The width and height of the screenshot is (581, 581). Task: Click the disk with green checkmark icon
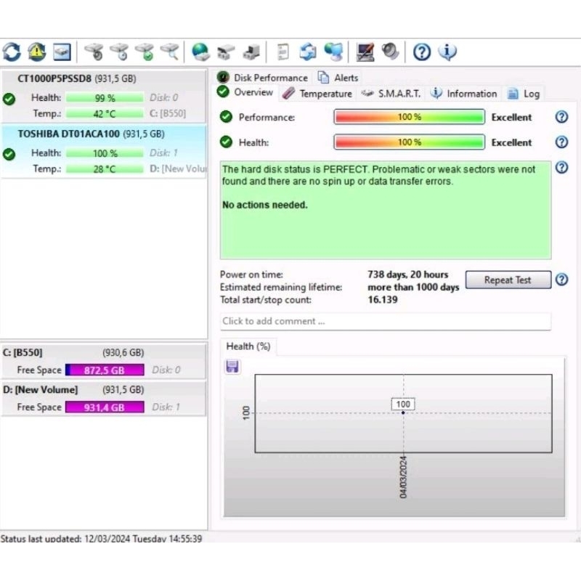pos(145,52)
